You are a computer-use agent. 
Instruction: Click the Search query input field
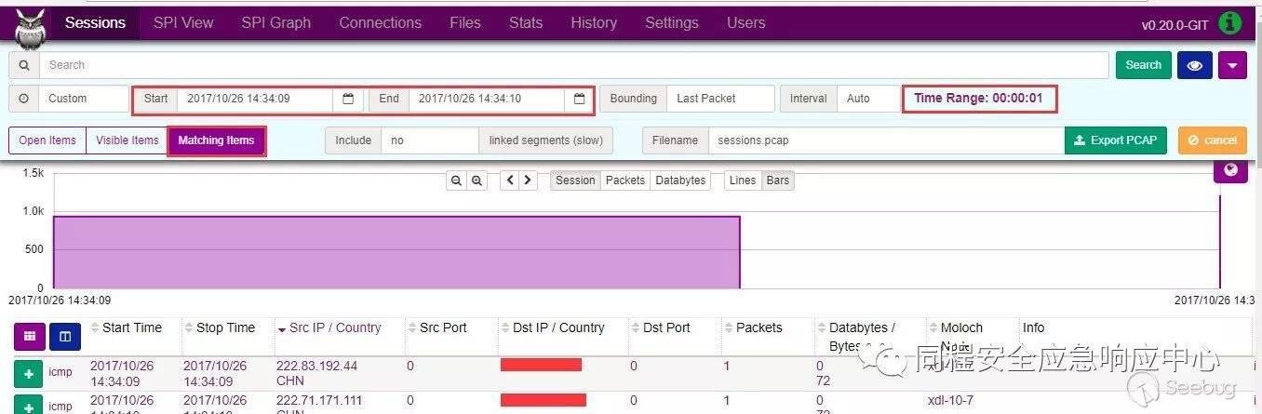pyautogui.click(x=577, y=65)
